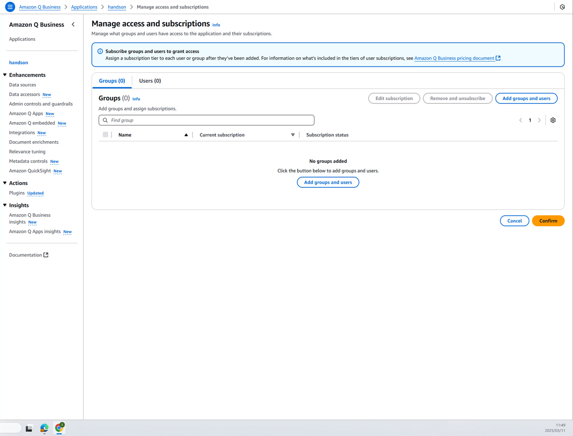Click the previous page arrow in pagination
This screenshot has height=436, width=573.
coord(520,120)
